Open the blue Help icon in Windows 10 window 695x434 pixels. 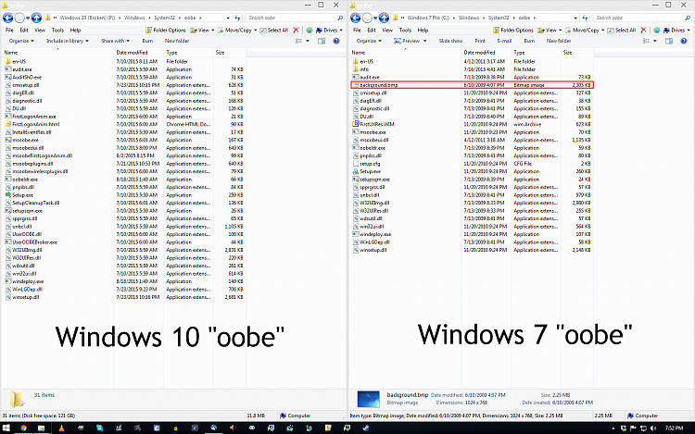click(x=336, y=41)
